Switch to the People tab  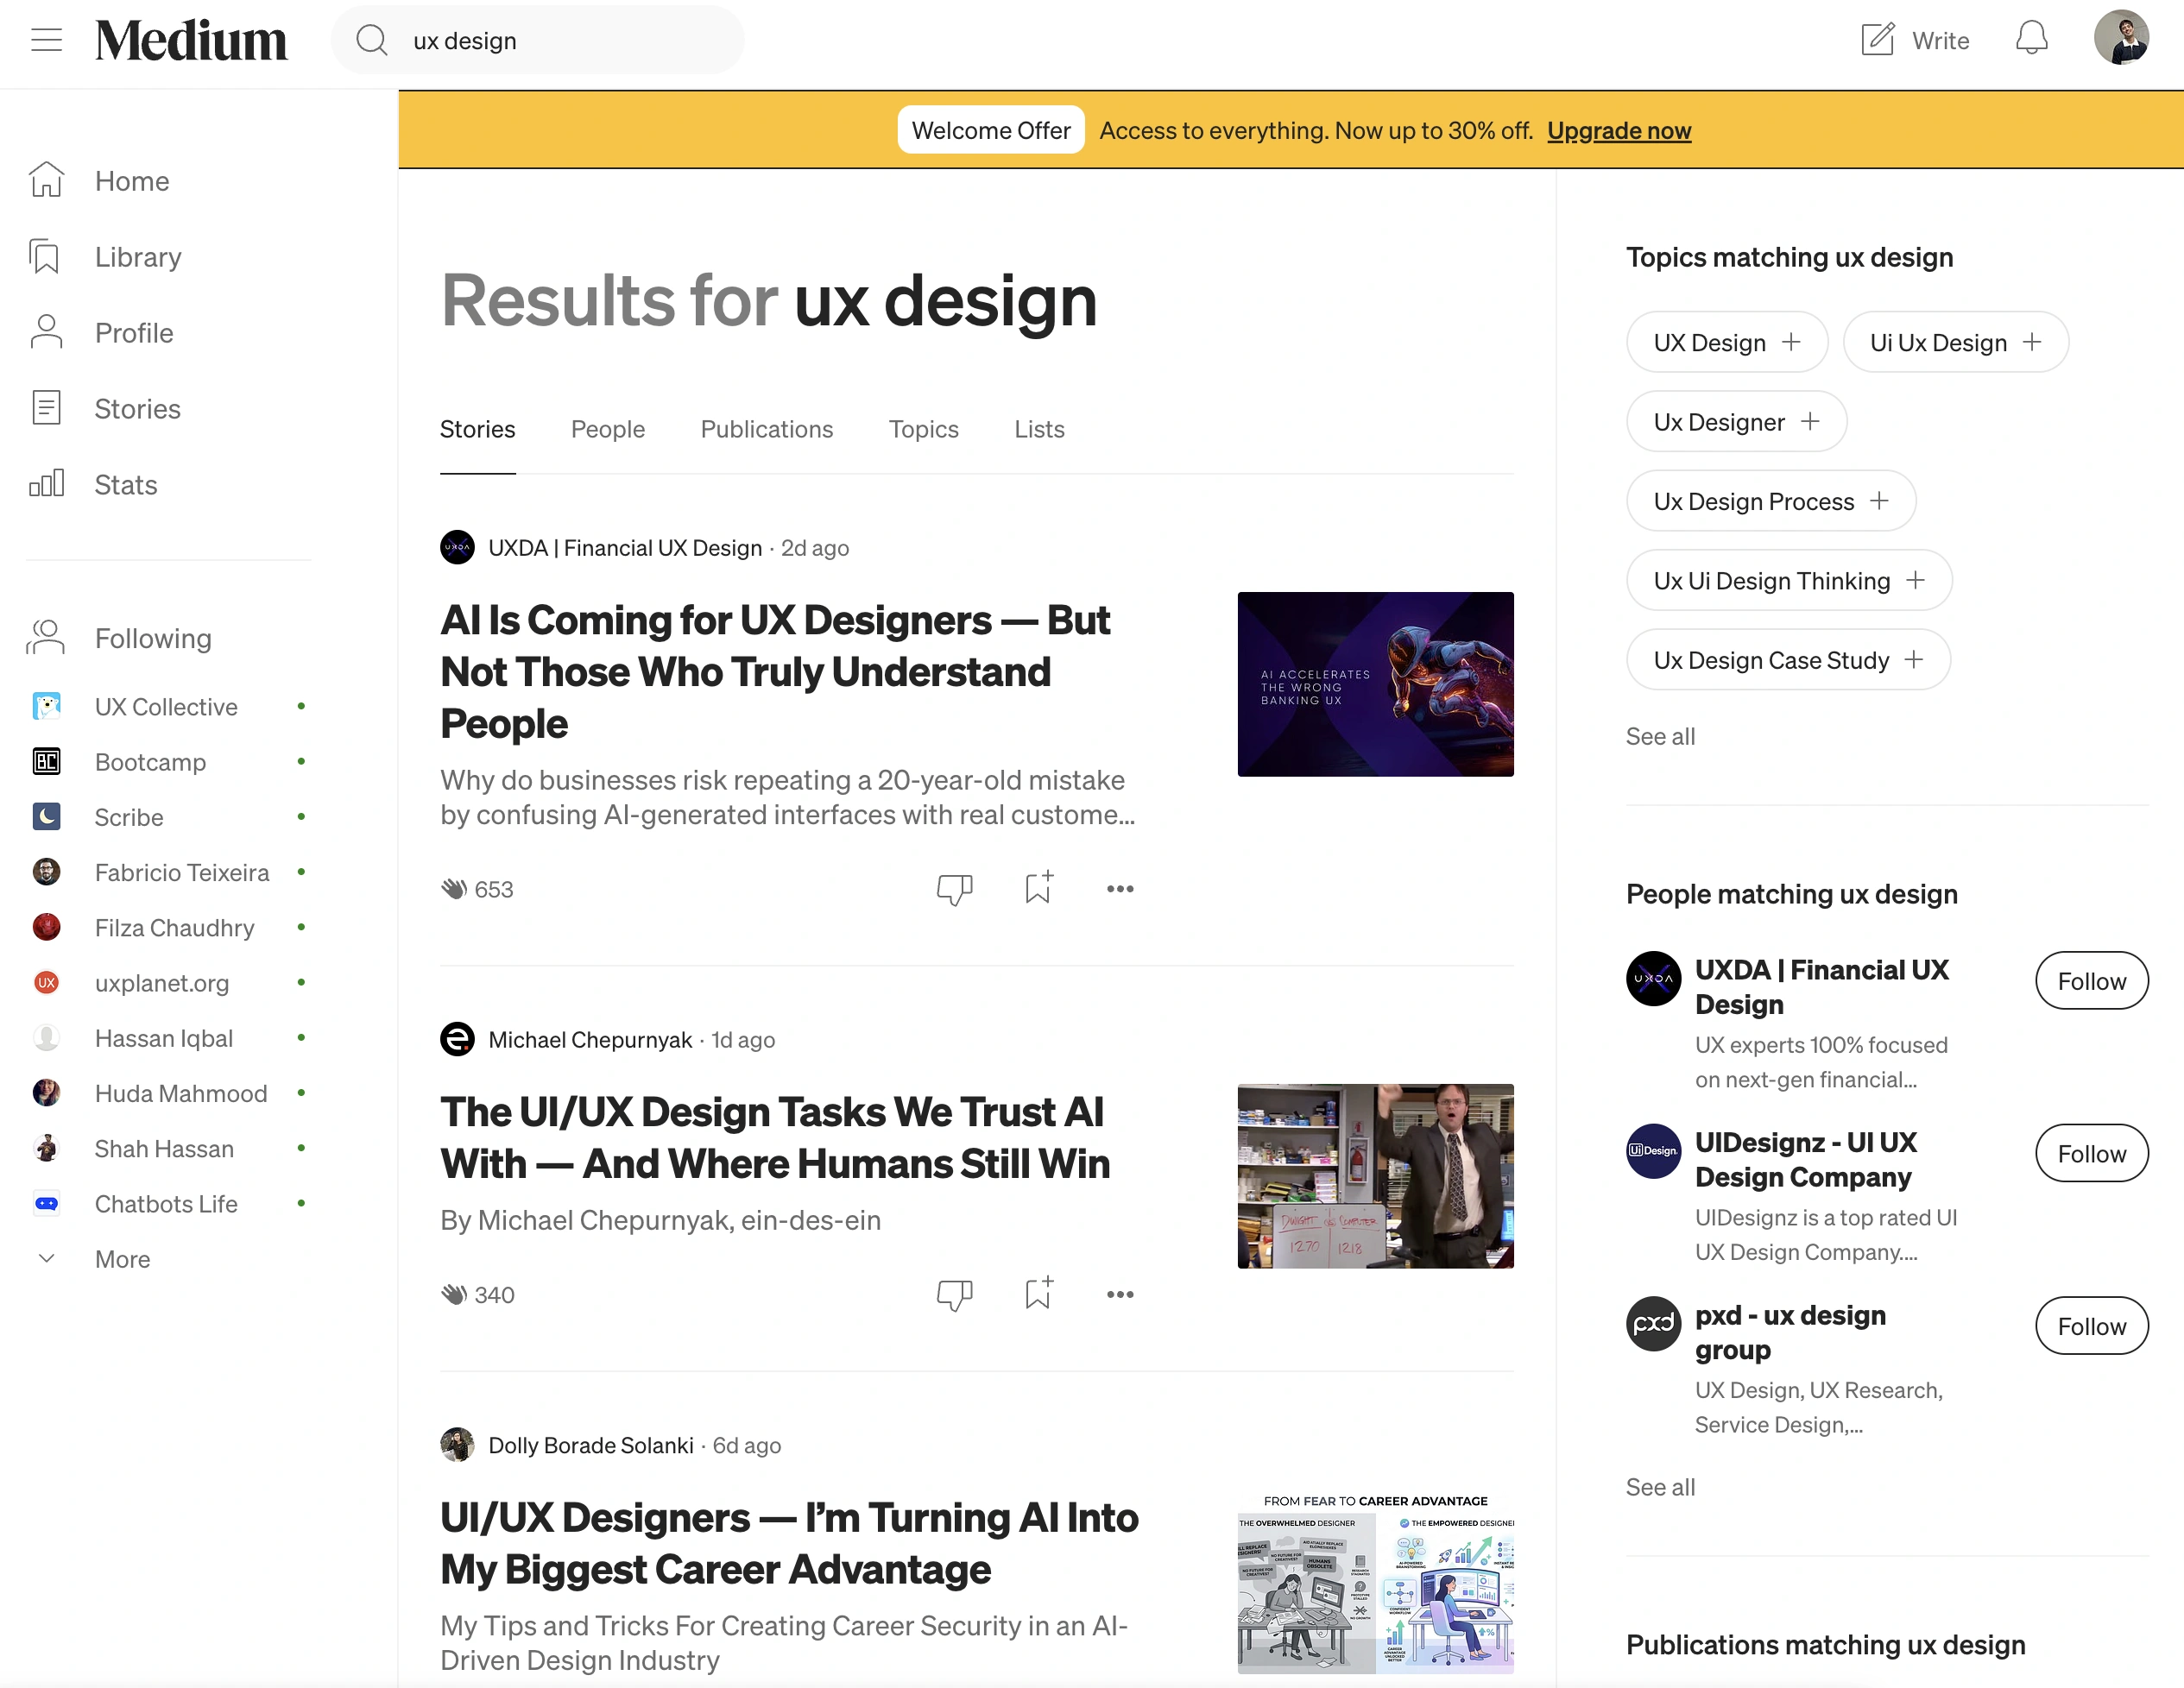click(x=608, y=429)
